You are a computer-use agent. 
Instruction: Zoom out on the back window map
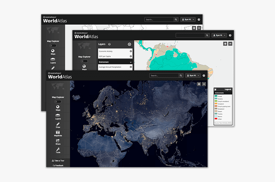199,28
